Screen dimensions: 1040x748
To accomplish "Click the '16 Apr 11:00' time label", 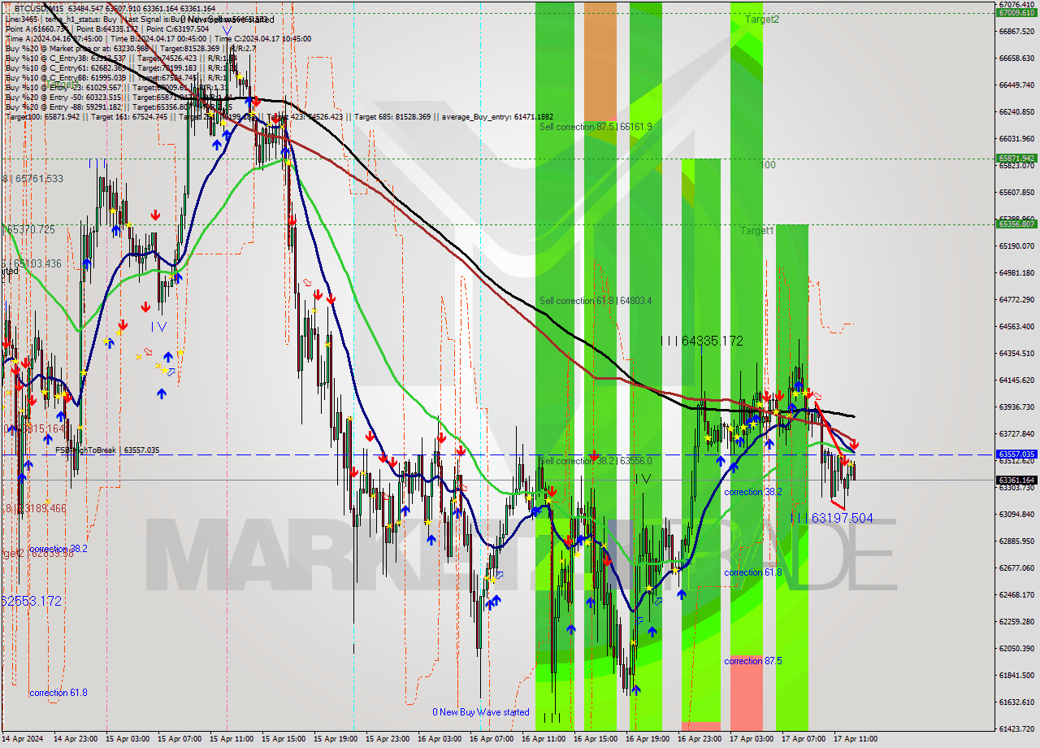I will 544,739.
